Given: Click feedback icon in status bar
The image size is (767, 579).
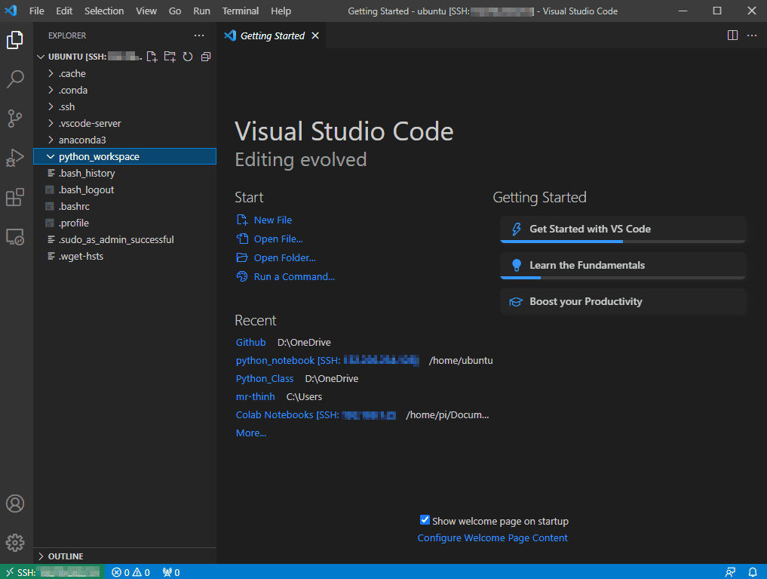Looking at the screenshot, I should 730,572.
